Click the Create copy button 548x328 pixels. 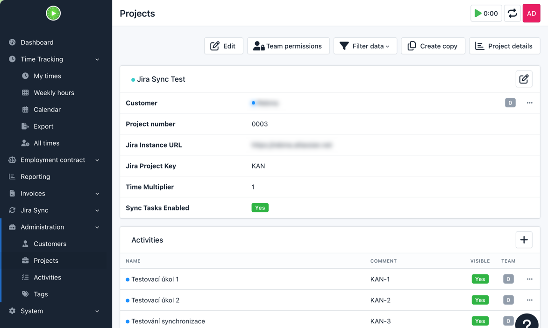click(433, 46)
